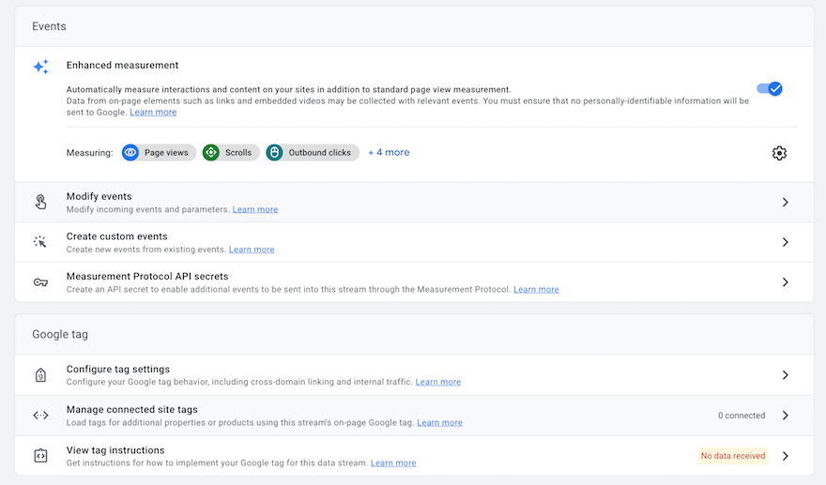The width and height of the screenshot is (826, 485).
Task: Click the Scrolls green target icon
Action: click(210, 153)
